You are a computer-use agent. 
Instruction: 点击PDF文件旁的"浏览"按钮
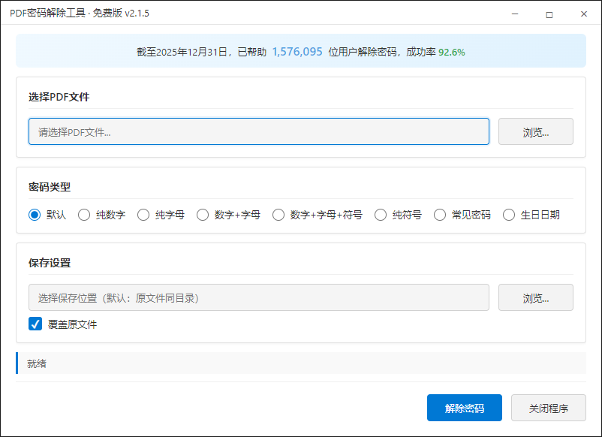535,131
